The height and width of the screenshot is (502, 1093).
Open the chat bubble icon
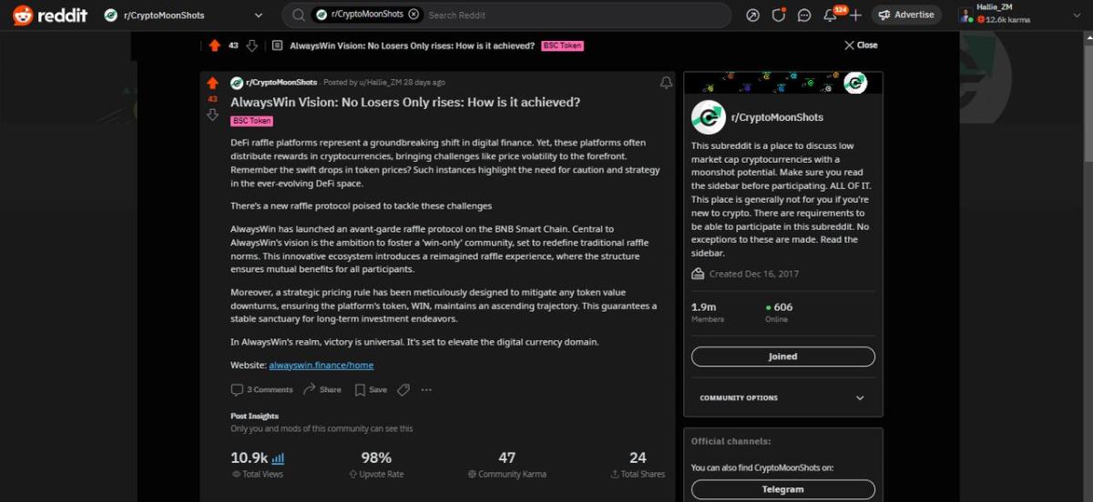click(804, 15)
